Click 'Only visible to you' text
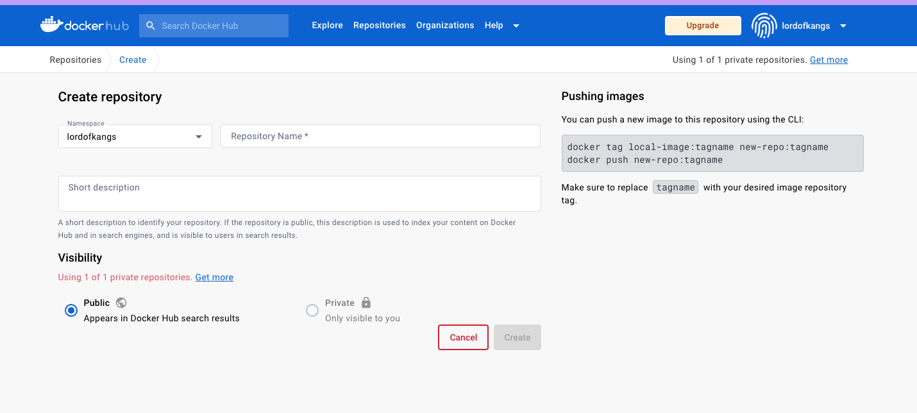This screenshot has height=413, width=917. pos(362,318)
